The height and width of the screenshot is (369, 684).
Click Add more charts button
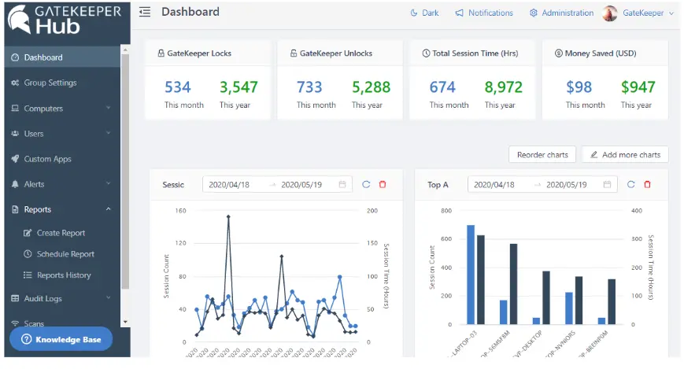click(625, 154)
